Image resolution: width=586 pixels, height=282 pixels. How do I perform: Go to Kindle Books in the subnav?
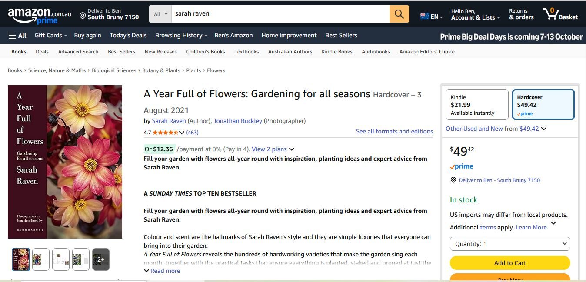pyautogui.click(x=337, y=52)
